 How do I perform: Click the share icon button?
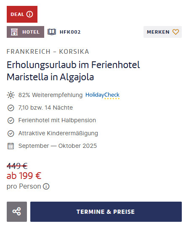(x=17, y=212)
